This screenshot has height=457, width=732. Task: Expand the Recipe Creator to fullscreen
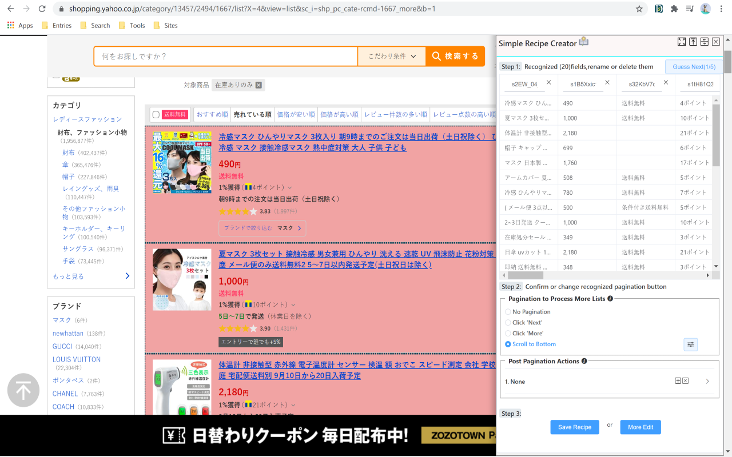681,41
